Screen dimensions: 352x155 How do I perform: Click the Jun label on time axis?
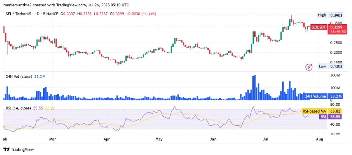[x=212, y=139]
